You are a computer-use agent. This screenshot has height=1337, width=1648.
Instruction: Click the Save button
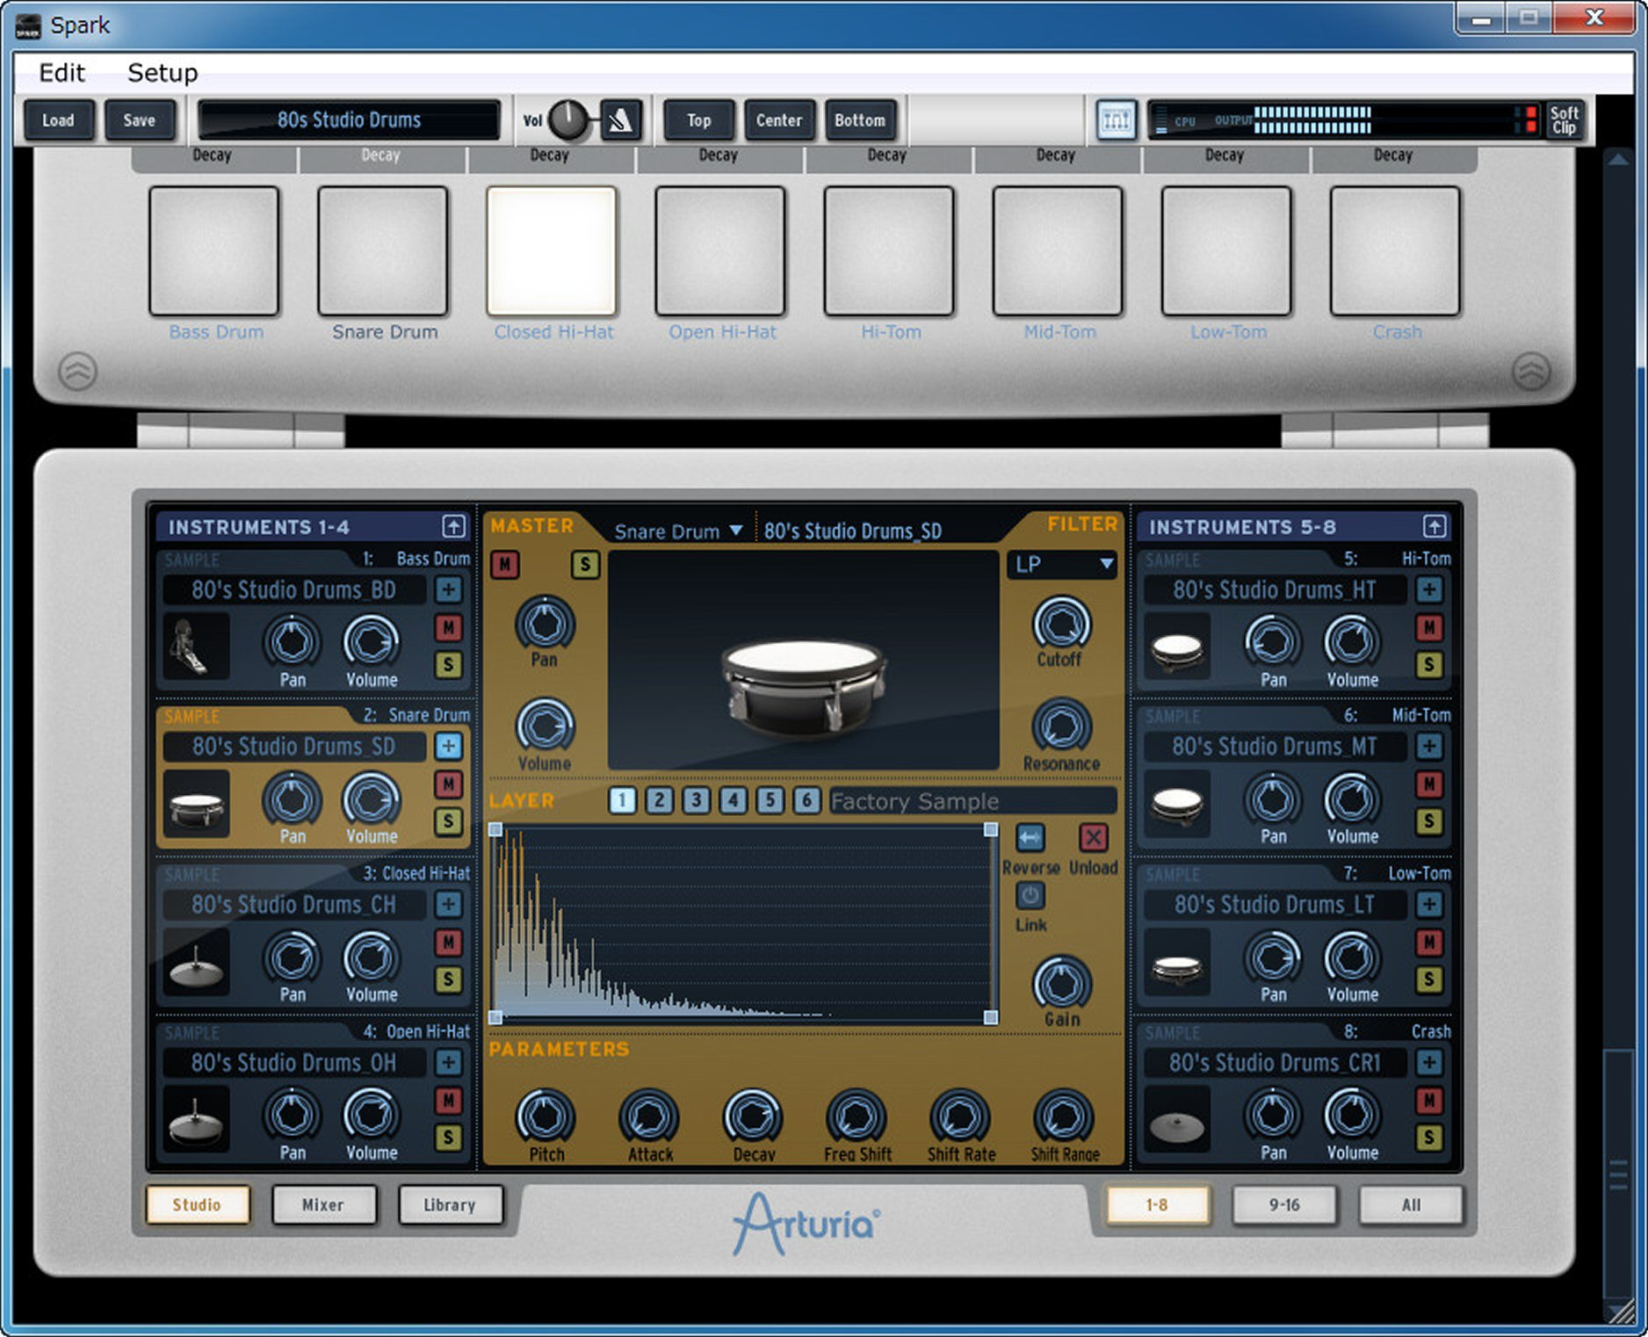coord(140,120)
